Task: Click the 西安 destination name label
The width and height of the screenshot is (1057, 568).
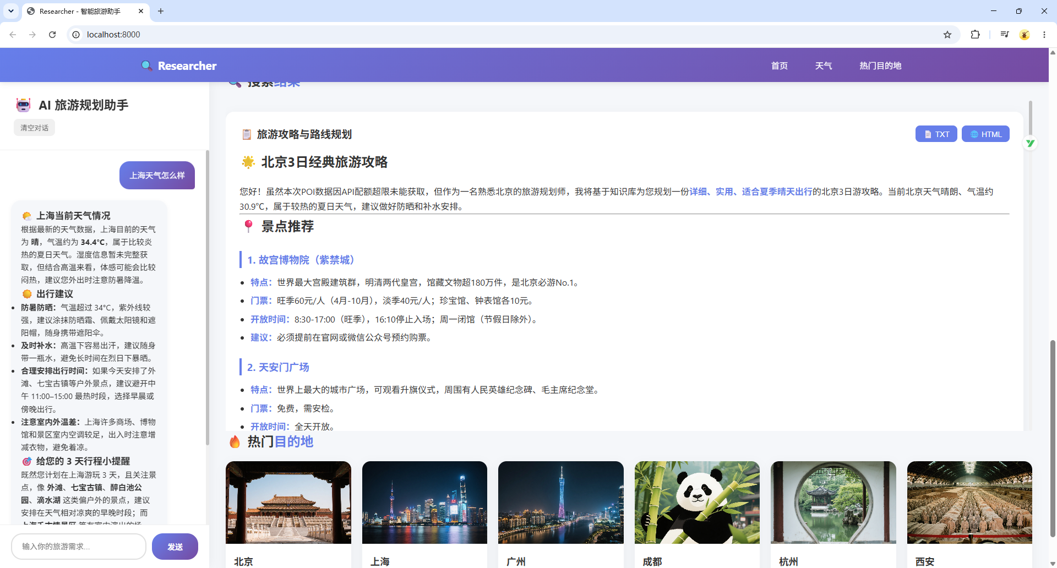Action: tap(925, 561)
